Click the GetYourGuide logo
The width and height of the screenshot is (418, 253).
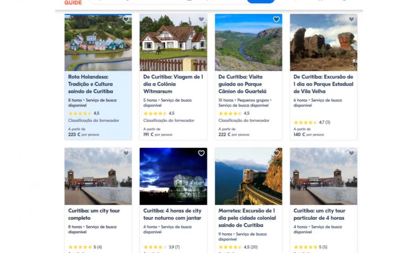coord(73,2)
